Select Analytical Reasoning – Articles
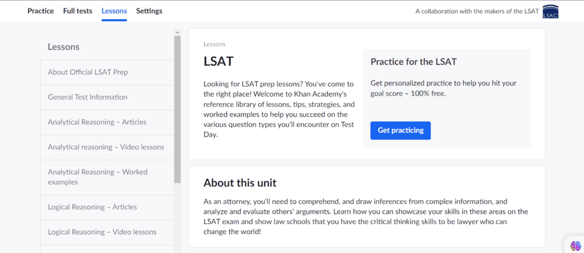 107,122
